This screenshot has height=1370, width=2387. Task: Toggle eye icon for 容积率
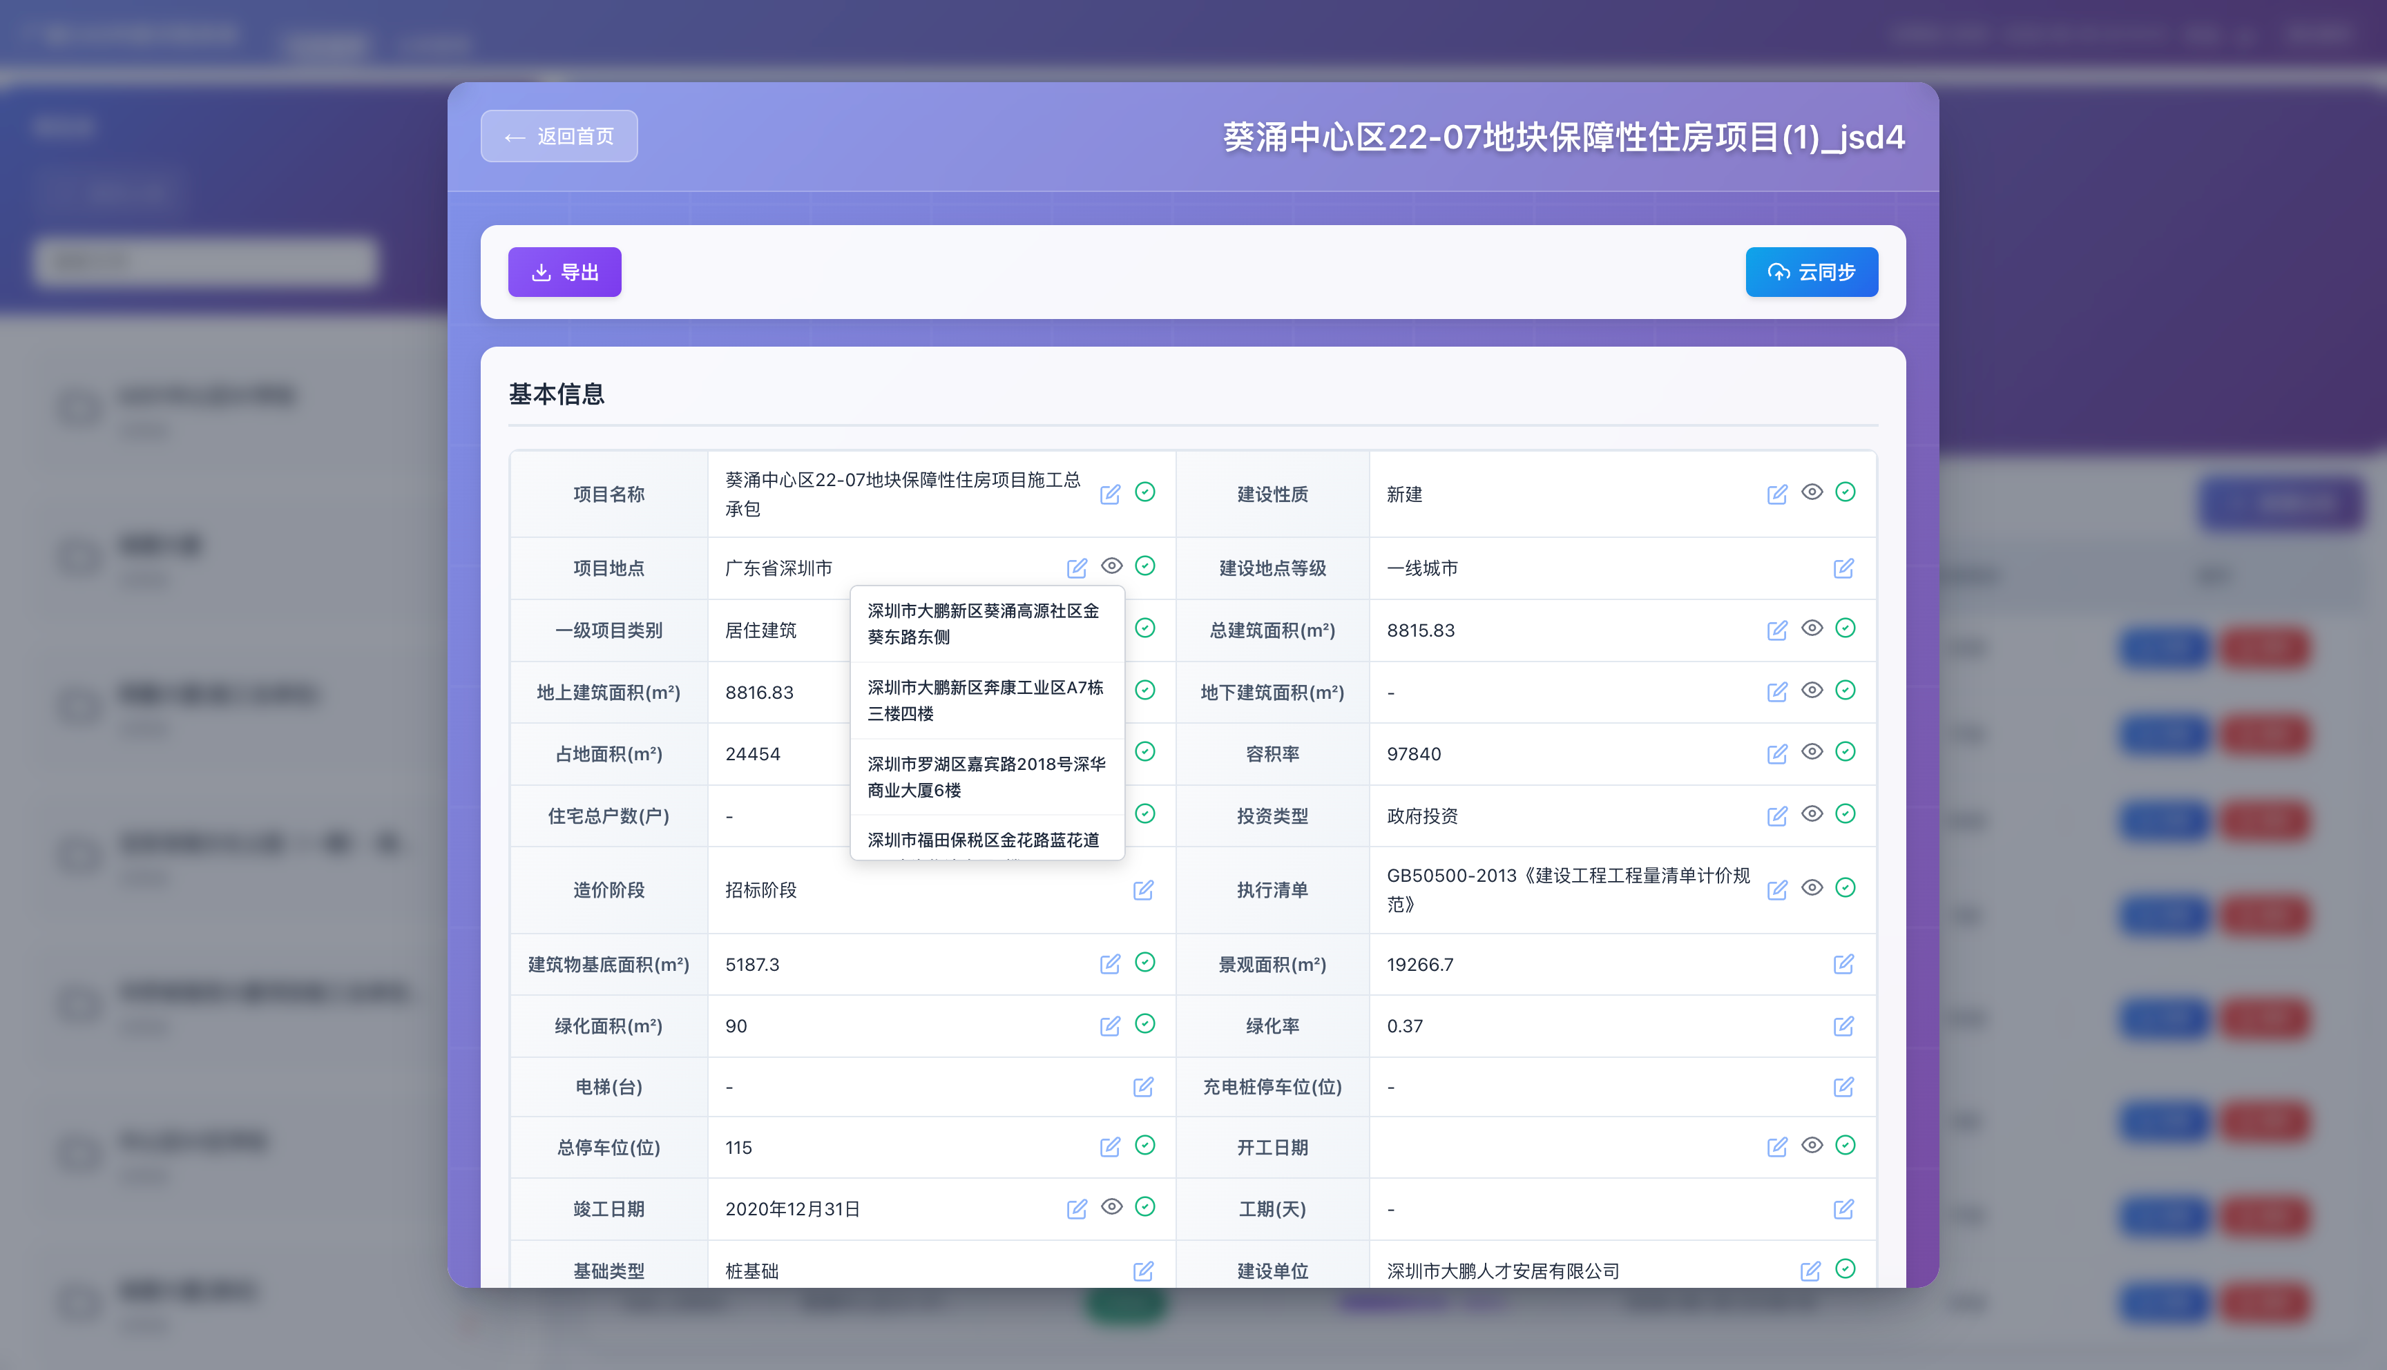(x=1812, y=752)
